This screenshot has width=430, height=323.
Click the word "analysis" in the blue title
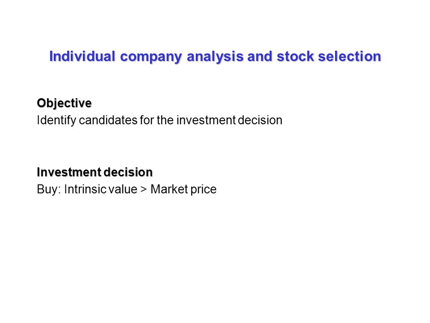click(215, 57)
